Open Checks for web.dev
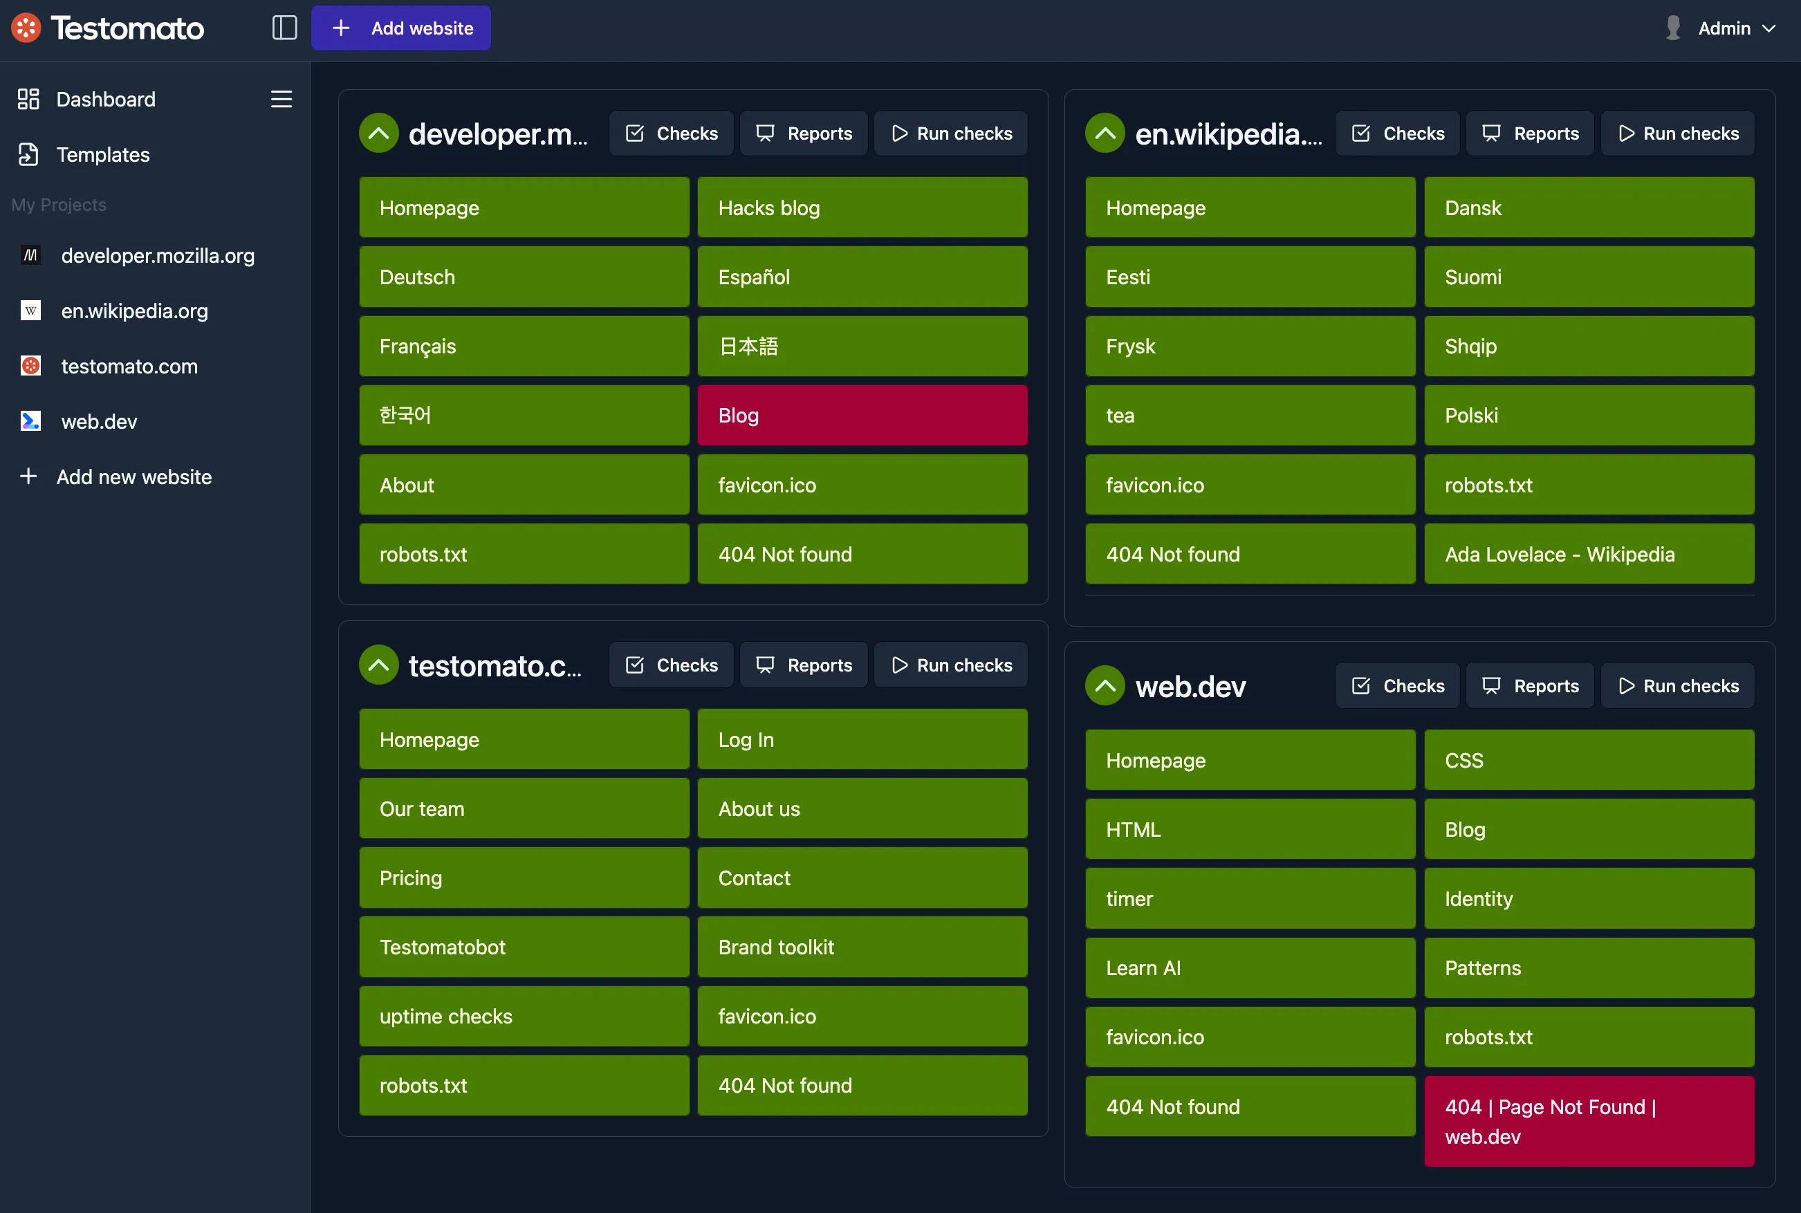This screenshot has width=1801, height=1213. tap(1396, 685)
